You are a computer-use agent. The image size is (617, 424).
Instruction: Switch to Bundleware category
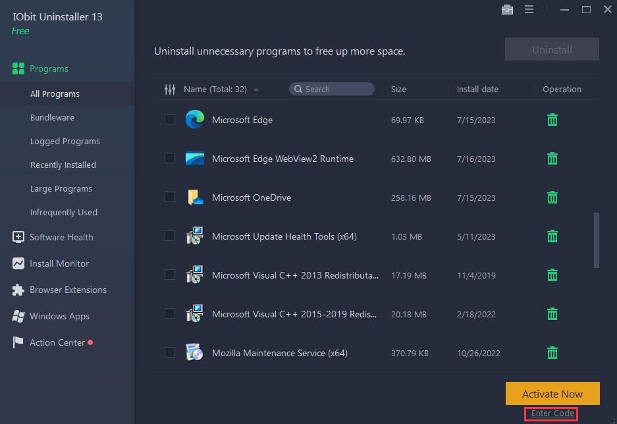[52, 117]
